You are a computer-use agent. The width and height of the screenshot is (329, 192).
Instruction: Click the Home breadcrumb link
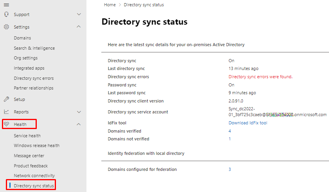click(110, 5)
